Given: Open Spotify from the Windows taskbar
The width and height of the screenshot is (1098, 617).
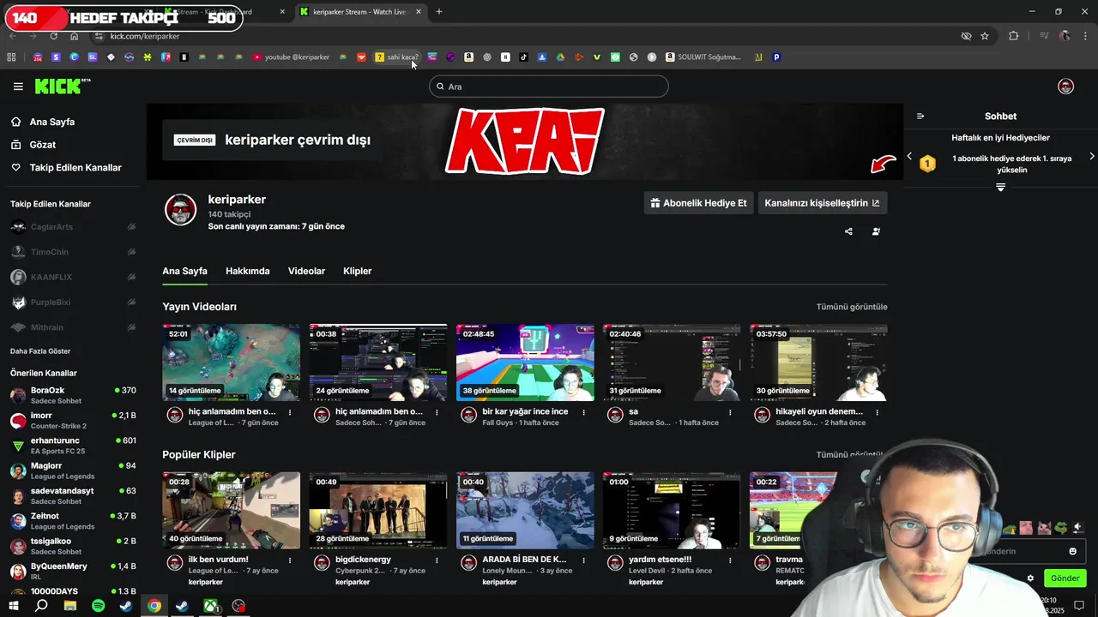Looking at the screenshot, I should point(98,606).
